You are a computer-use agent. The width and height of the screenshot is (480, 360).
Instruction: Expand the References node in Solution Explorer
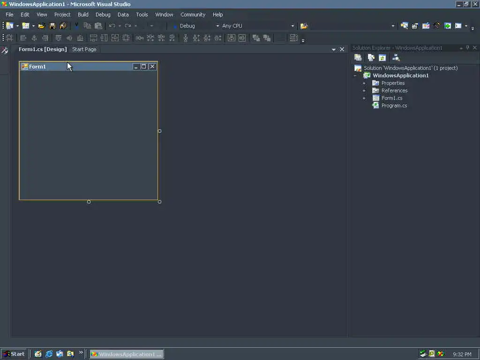click(x=364, y=91)
